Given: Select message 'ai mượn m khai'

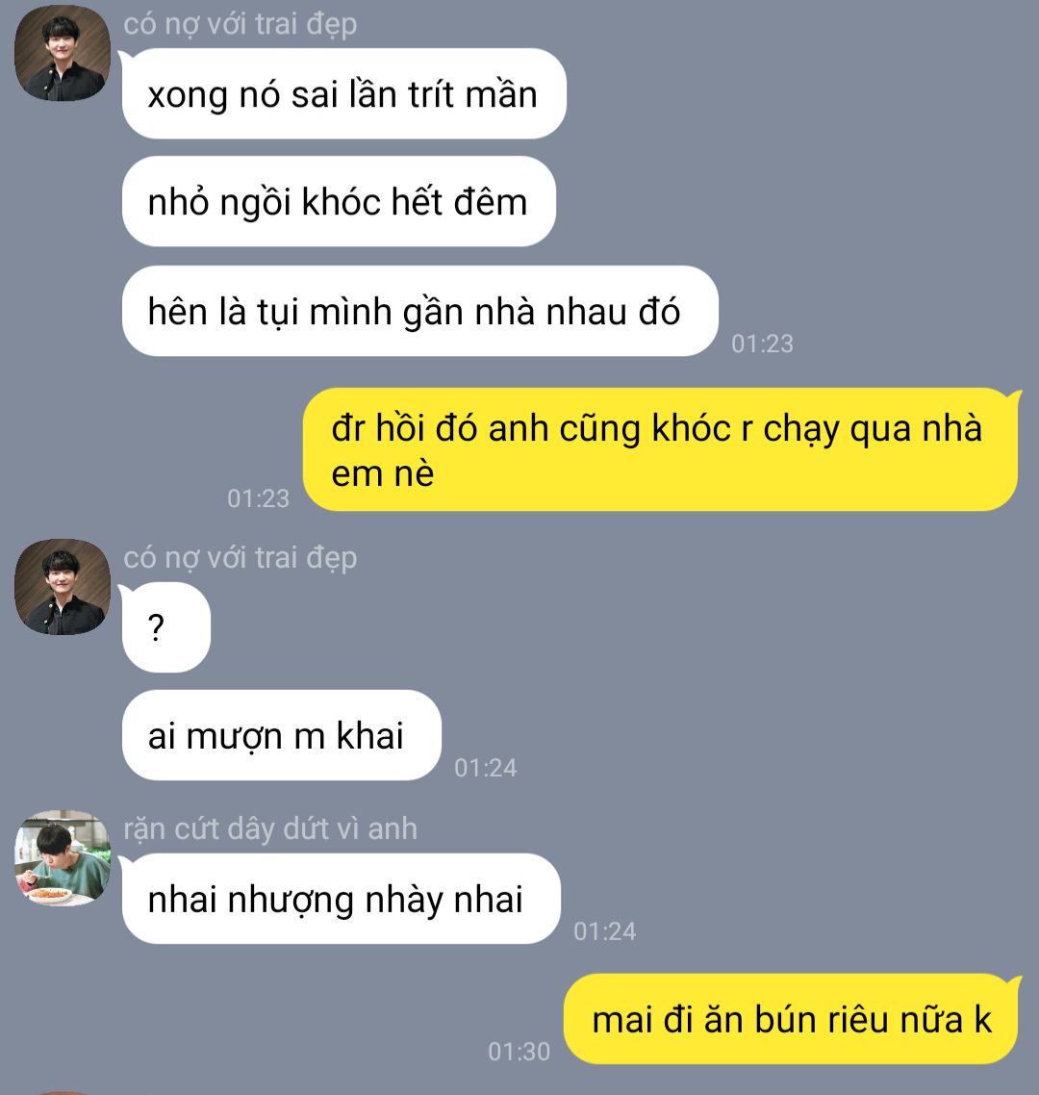Looking at the screenshot, I should 281,735.
